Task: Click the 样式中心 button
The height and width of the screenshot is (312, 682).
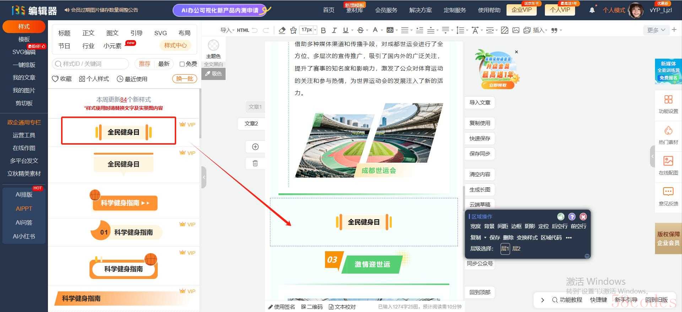Action: pyautogui.click(x=175, y=45)
